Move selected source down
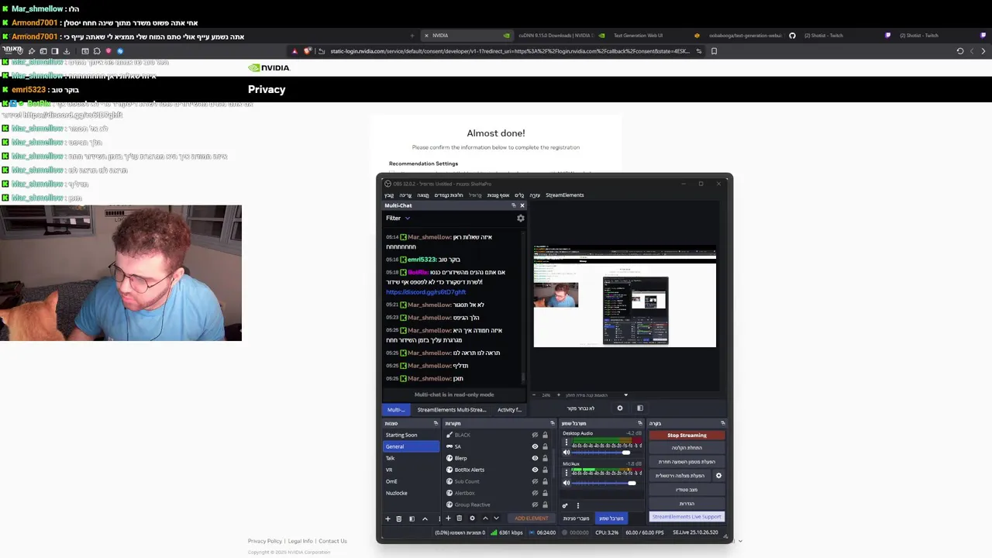Viewport: 992px width, 558px height. pyautogui.click(x=496, y=518)
